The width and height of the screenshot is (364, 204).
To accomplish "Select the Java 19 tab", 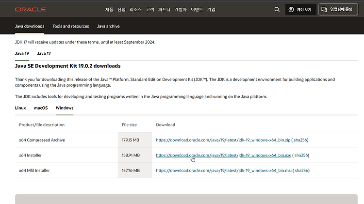I will pyautogui.click(x=22, y=53).
